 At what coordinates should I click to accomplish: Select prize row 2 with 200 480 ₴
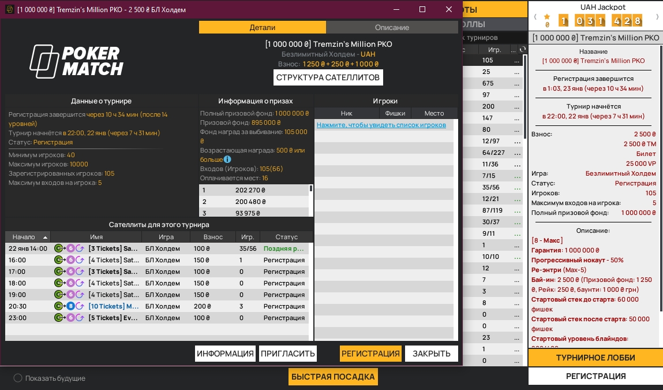tap(254, 202)
